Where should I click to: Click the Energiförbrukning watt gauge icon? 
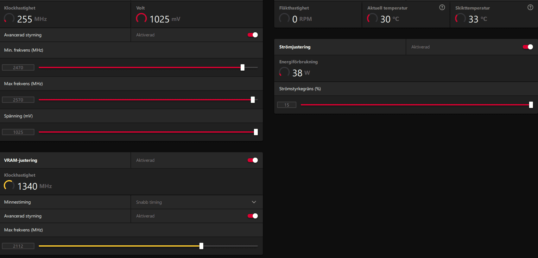[284, 72]
